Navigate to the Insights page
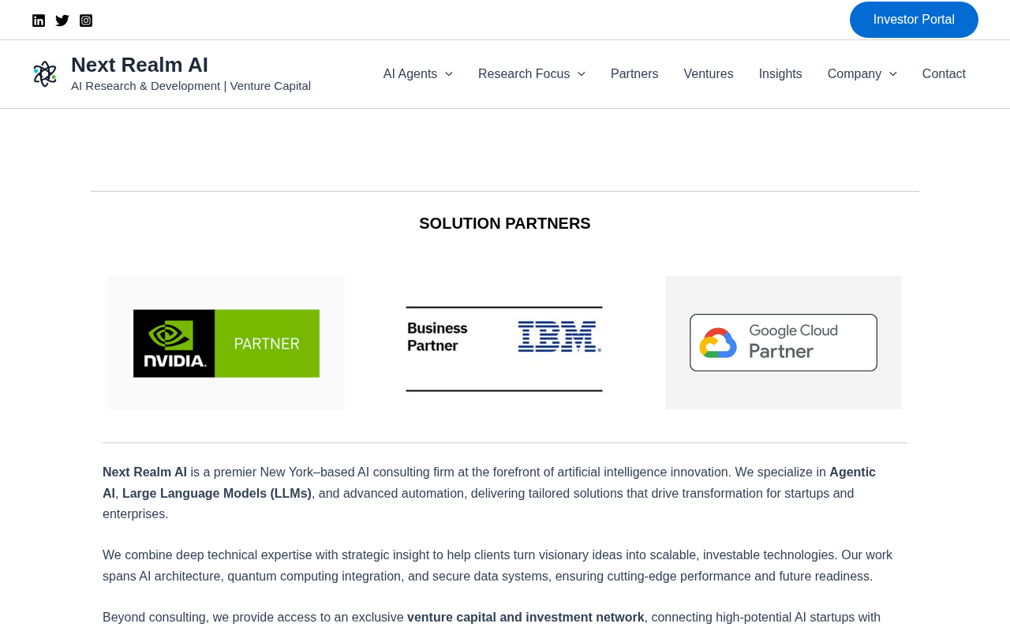 tap(780, 74)
